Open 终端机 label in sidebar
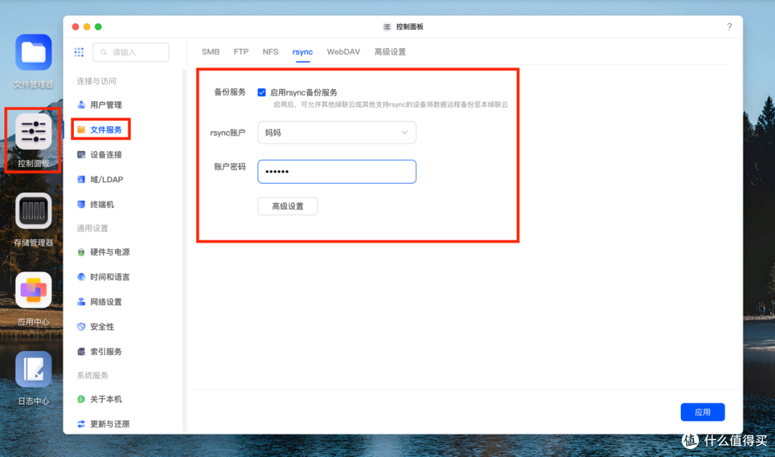 click(102, 204)
